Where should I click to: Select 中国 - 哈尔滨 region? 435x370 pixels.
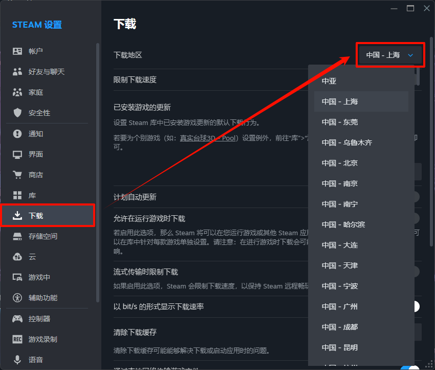point(361,224)
